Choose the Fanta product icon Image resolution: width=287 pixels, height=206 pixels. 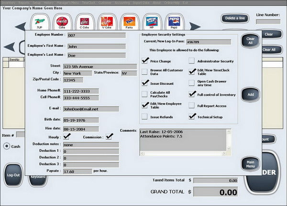coord(129,22)
